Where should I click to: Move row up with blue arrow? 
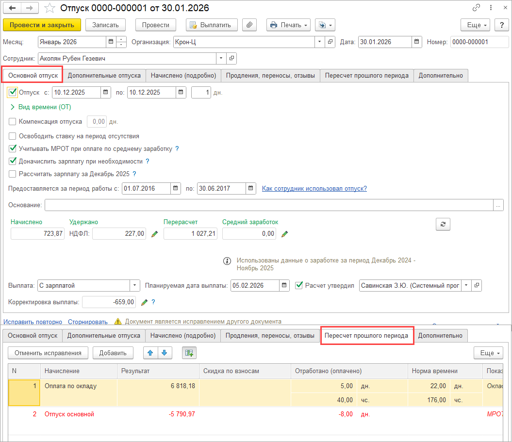point(150,353)
